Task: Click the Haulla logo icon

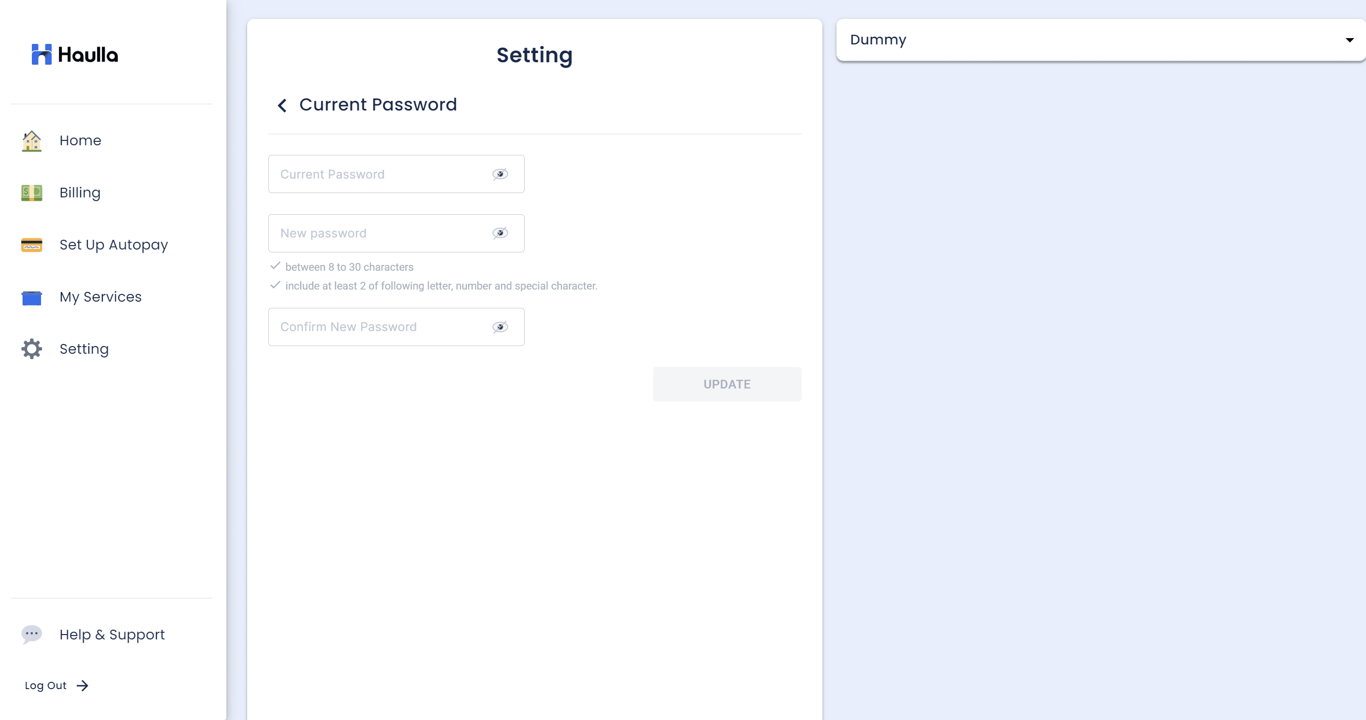Action: [42, 55]
